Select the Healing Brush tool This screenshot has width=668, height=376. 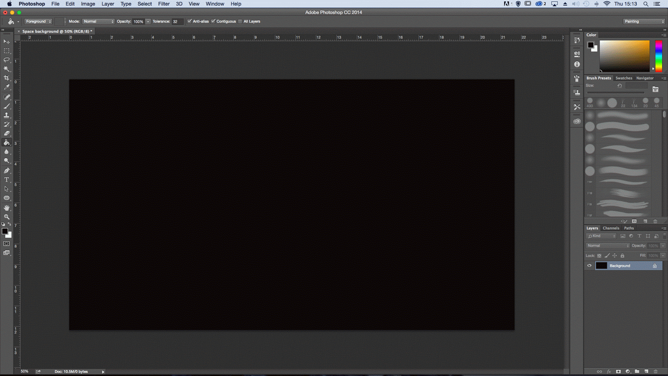(x=7, y=97)
